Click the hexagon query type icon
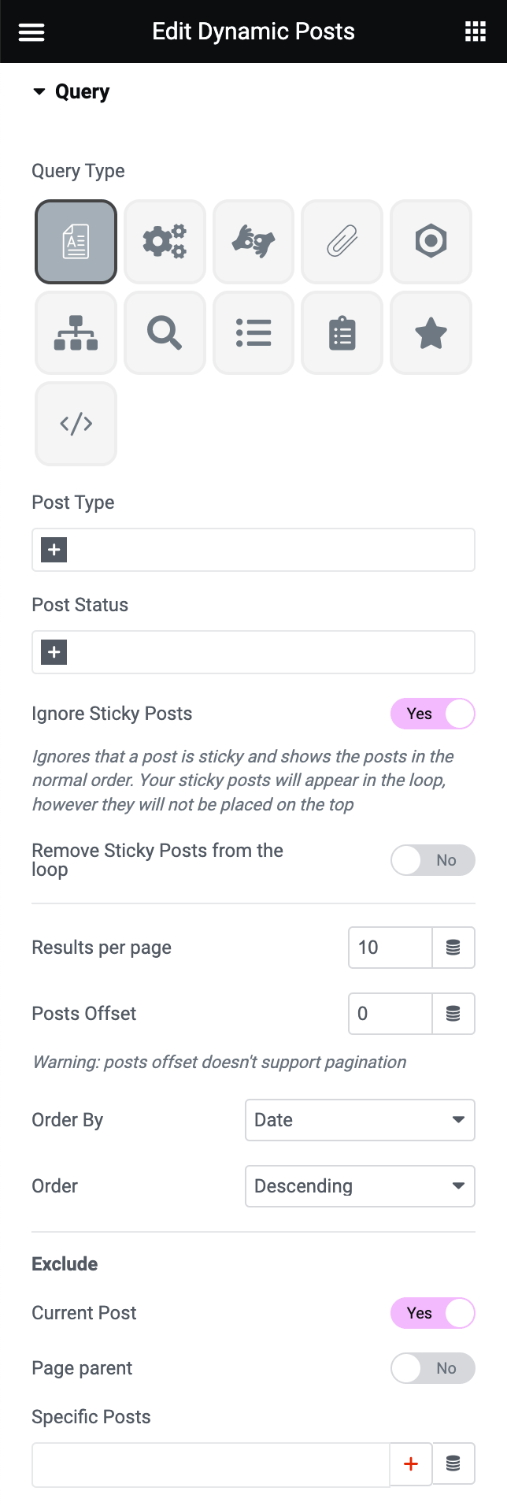The image size is (507, 1506). point(431,242)
